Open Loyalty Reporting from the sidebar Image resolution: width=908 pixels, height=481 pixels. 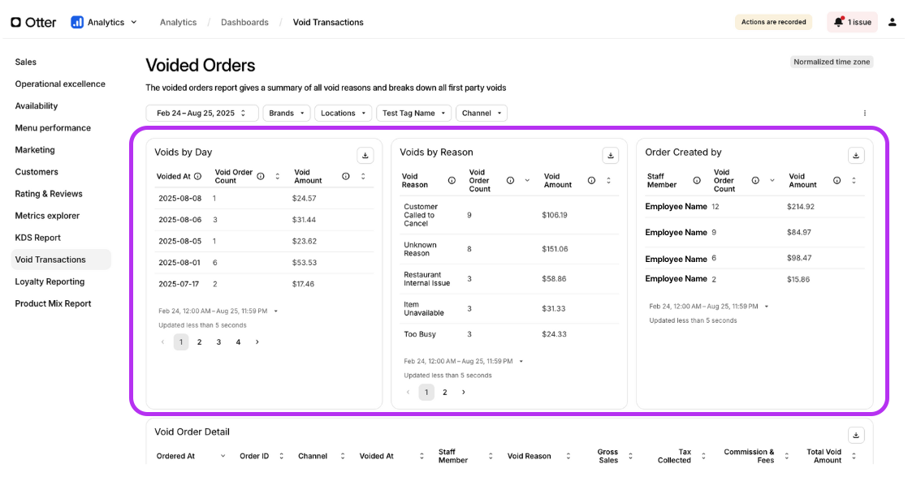click(x=50, y=281)
